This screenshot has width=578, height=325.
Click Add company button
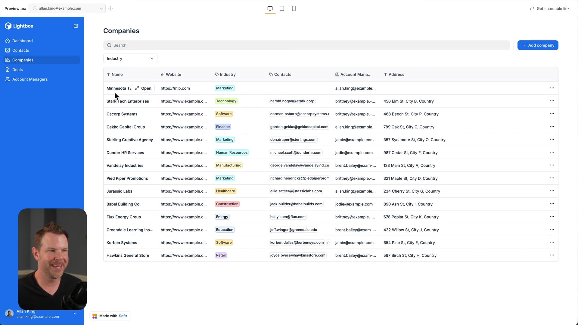[538, 45]
